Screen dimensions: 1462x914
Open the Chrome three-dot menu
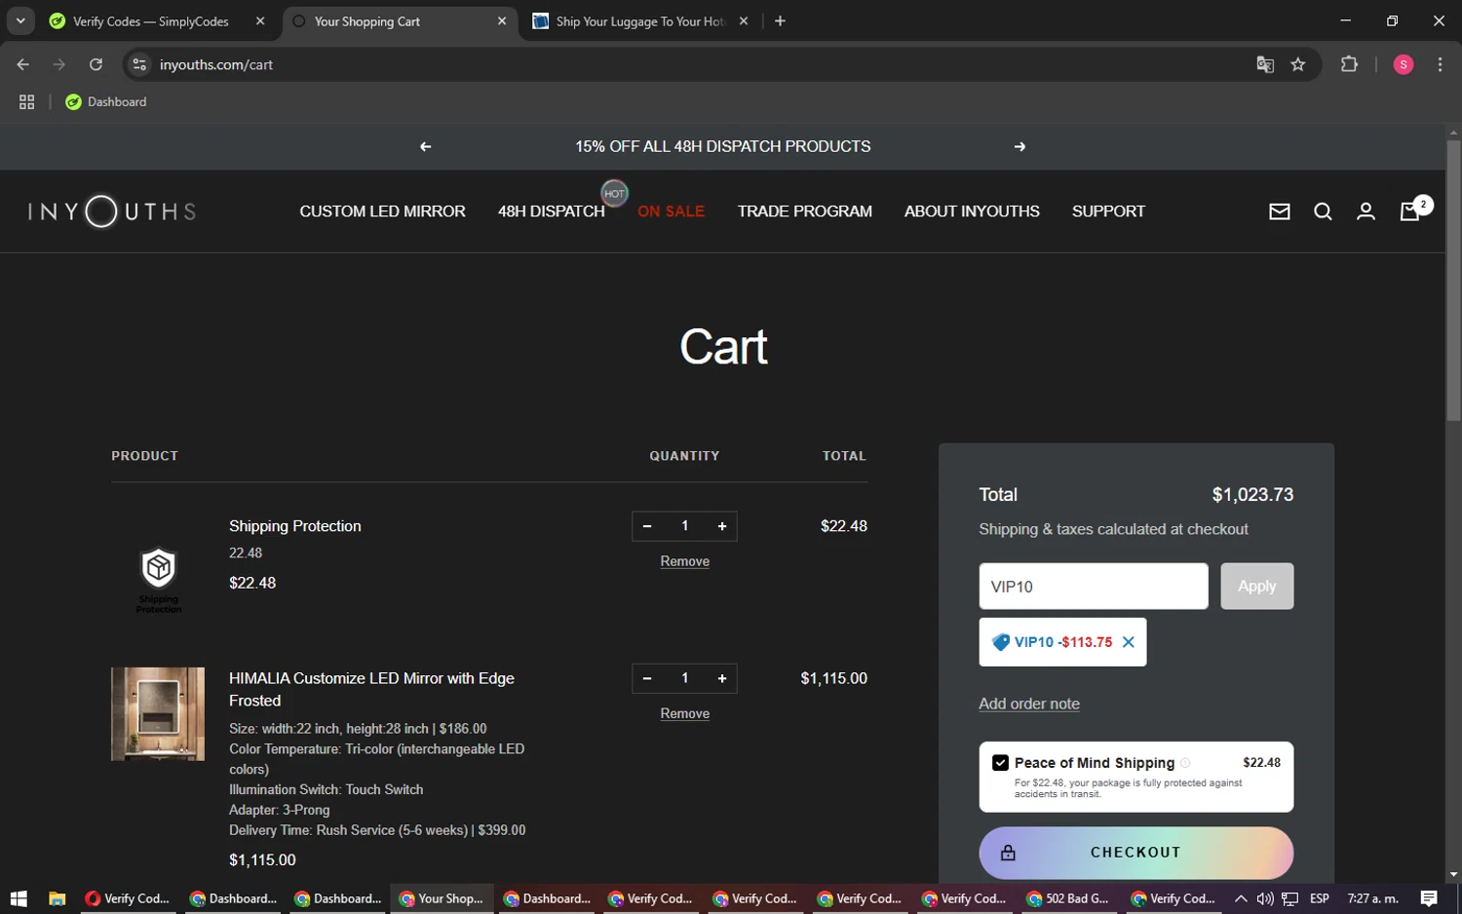coord(1440,64)
